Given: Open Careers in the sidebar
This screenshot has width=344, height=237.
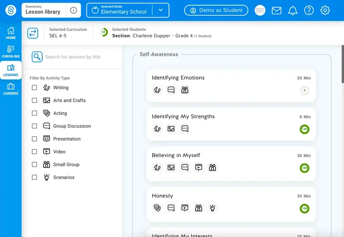Looking at the screenshot, I should click(x=11, y=89).
